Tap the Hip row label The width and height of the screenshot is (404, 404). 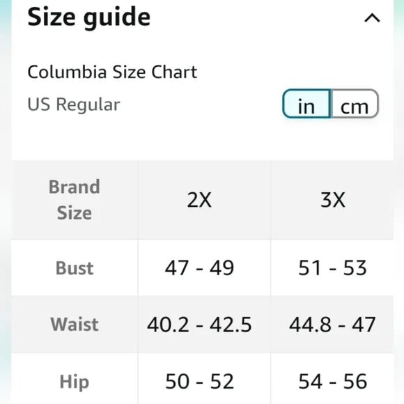[75, 382]
